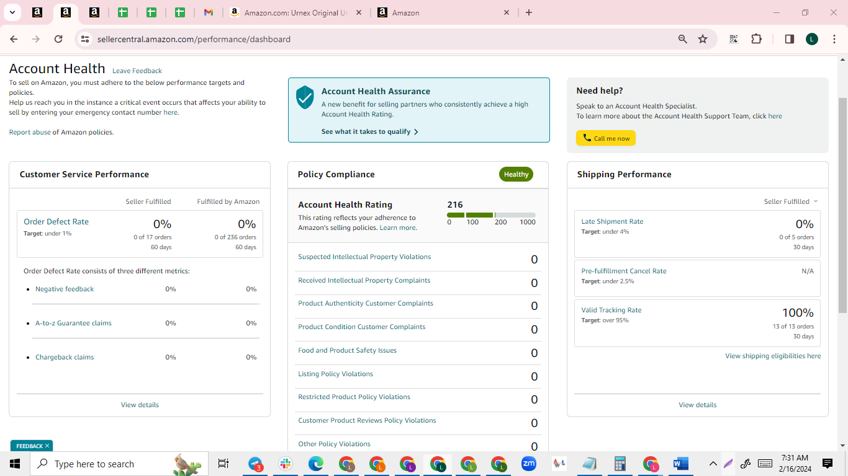848x476 pixels.
Task: Open Customer Product Reviews Policy Violations
Action: point(367,420)
